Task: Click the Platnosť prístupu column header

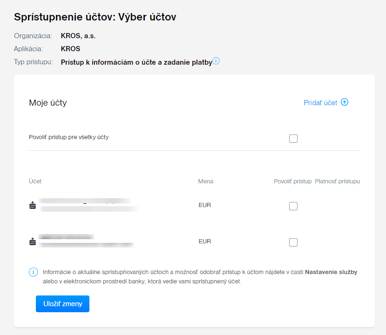Action: pyautogui.click(x=337, y=181)
